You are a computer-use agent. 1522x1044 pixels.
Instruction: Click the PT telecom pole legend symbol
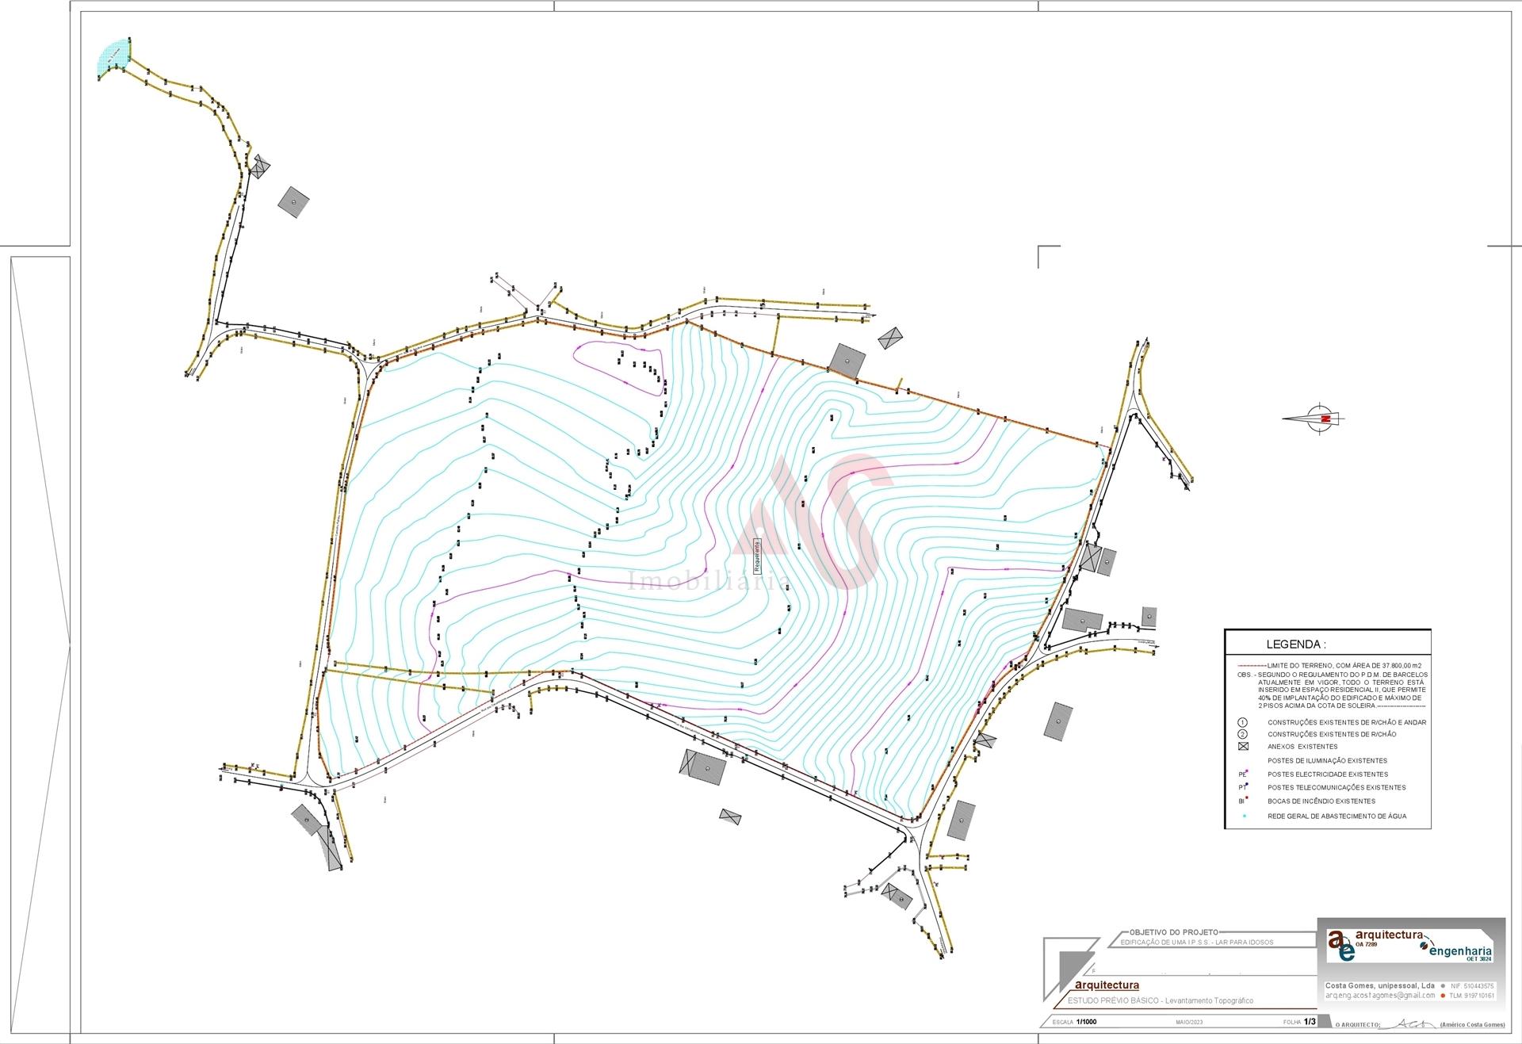(1243, 786)
